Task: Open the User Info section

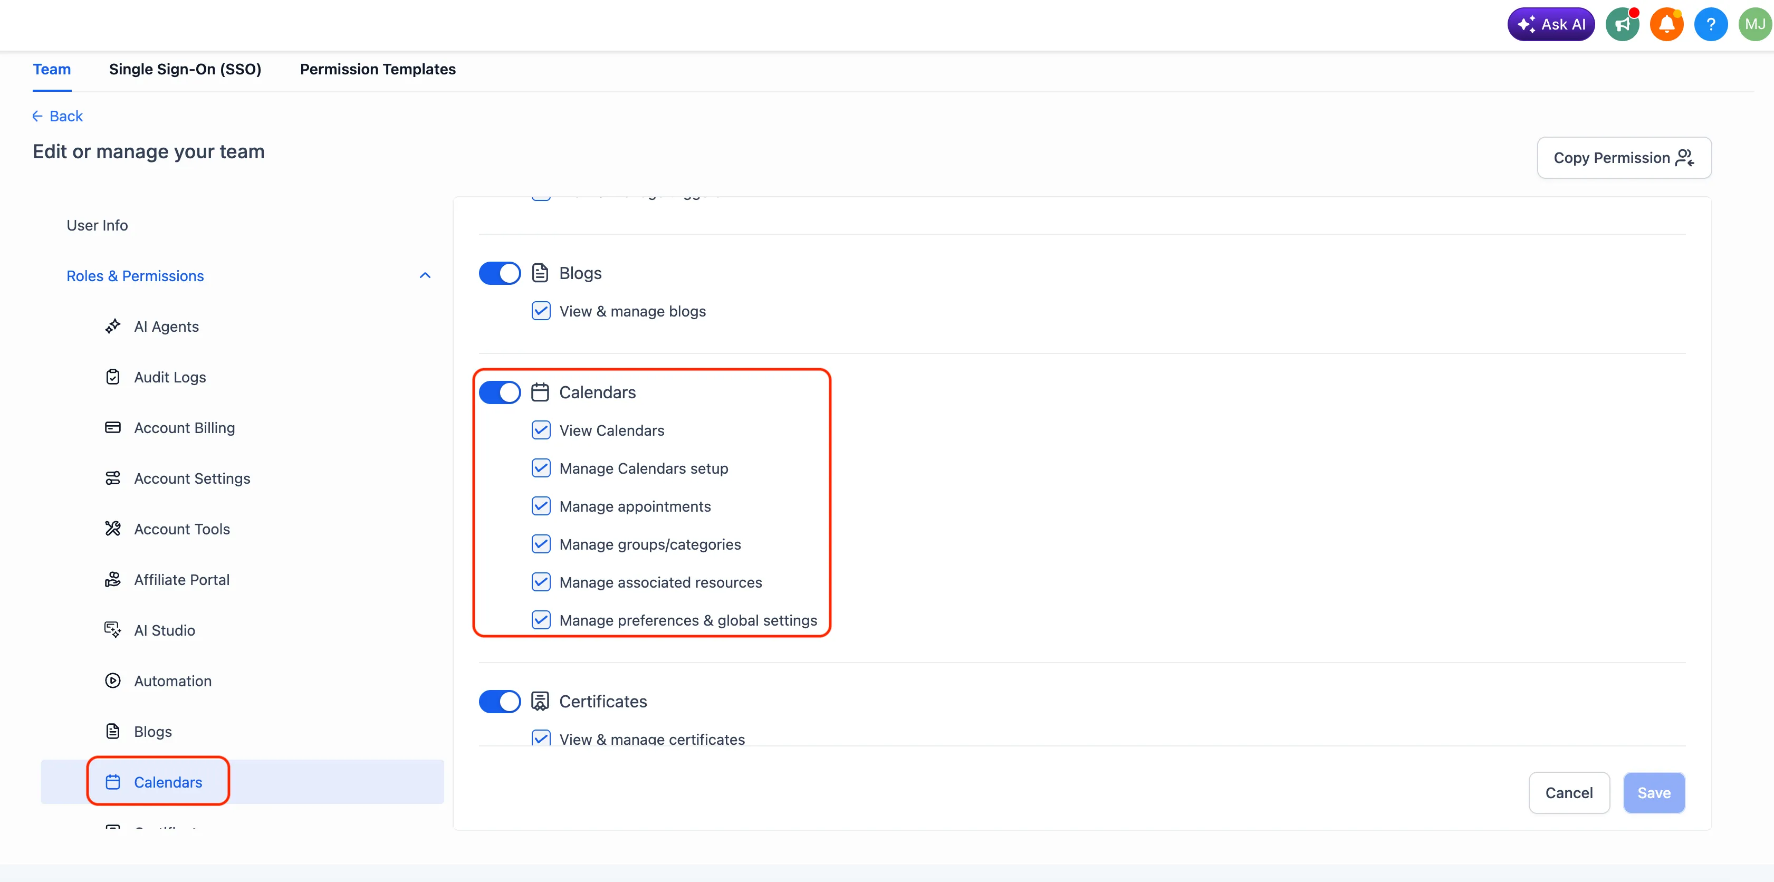Action: 97,225
